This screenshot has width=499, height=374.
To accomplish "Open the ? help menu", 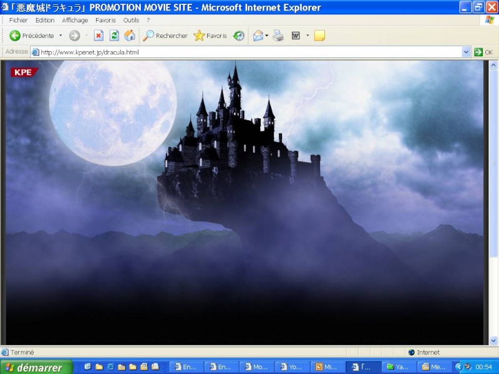I will click(x=148, y=20).
